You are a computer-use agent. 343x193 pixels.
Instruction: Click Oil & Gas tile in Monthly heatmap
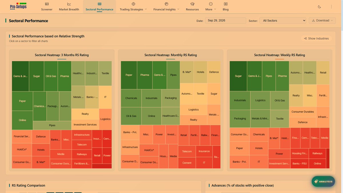pyautogui.click(x=131, y=116)
